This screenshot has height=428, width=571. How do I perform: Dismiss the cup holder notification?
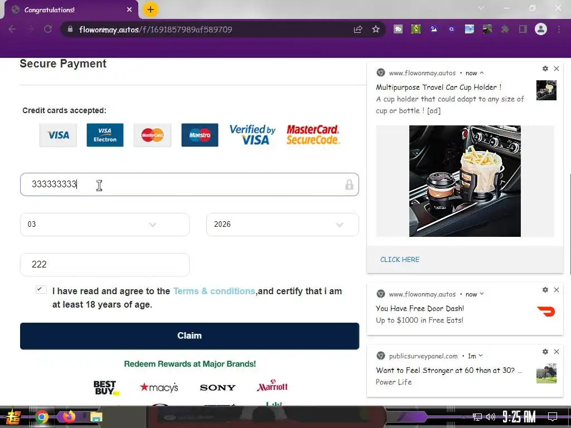557,69
